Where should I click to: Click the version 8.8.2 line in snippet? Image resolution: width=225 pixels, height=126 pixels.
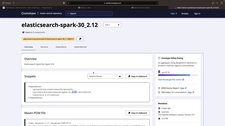tap(46, 95)
